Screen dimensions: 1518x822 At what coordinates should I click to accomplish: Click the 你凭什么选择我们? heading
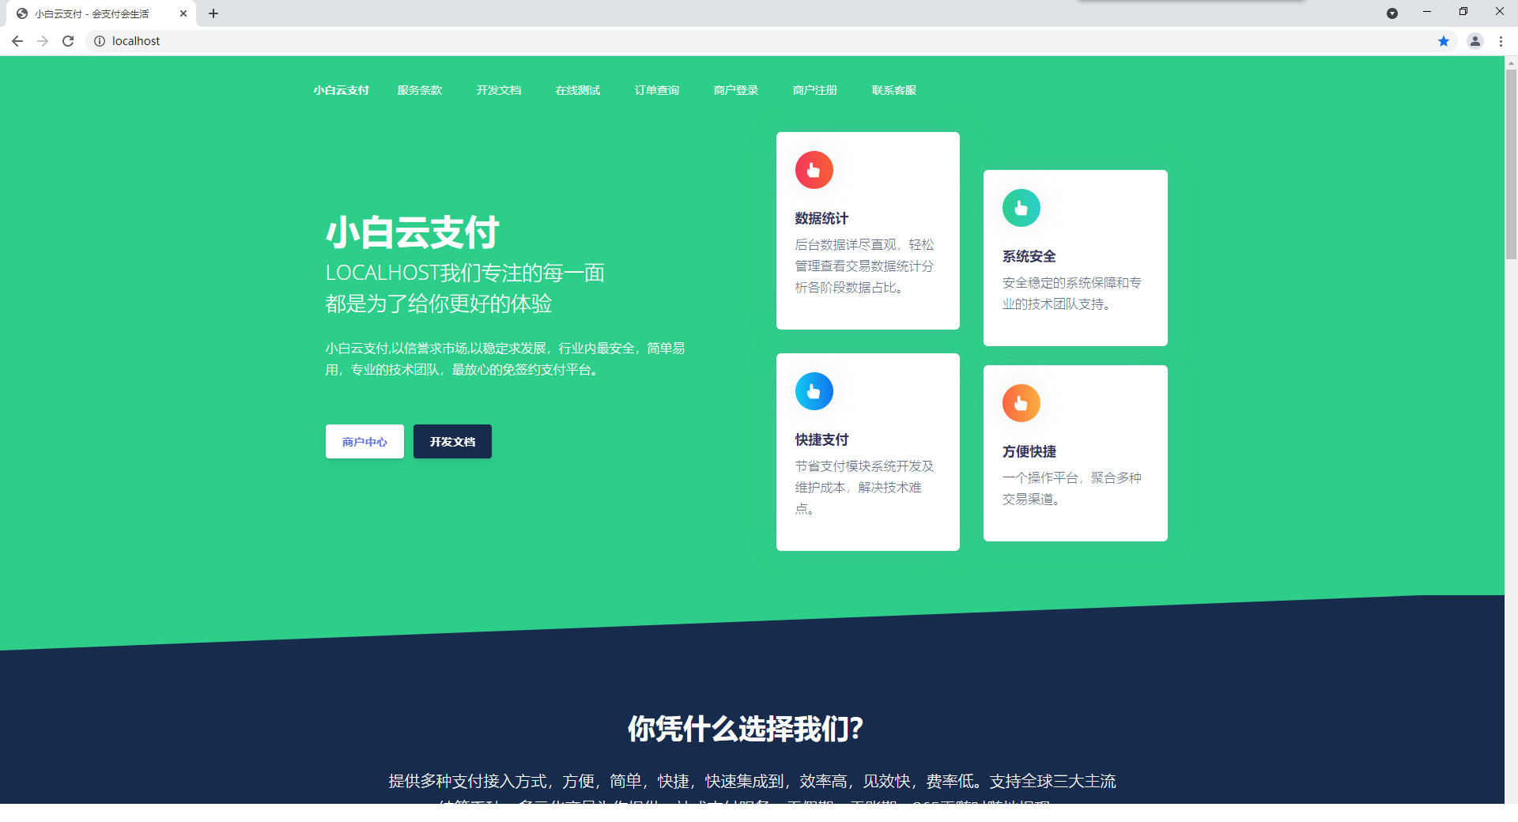coord(746,729)
